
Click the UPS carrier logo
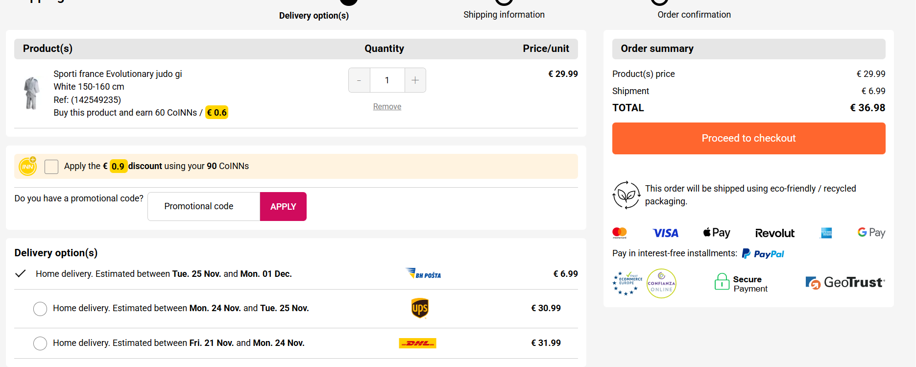420,308
